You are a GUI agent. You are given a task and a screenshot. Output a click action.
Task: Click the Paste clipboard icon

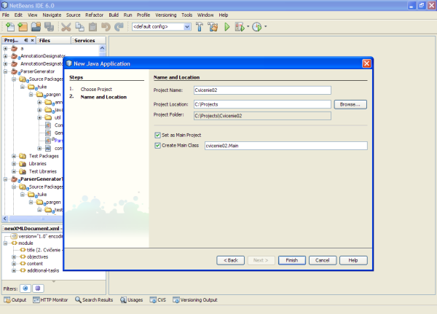tap(92, 27)
